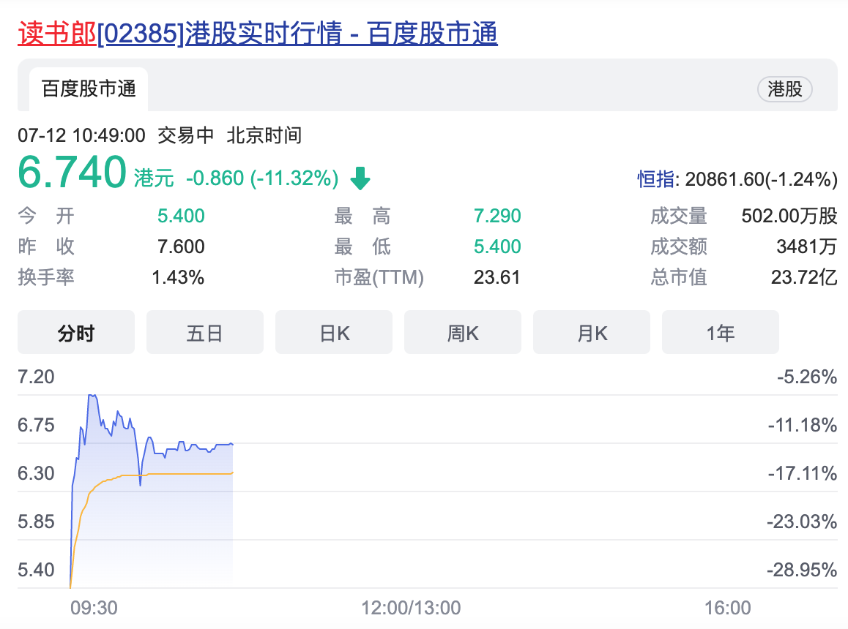The image size is (848, 629).
Task: Click the current price 6.740
Action: click(72, 173)
